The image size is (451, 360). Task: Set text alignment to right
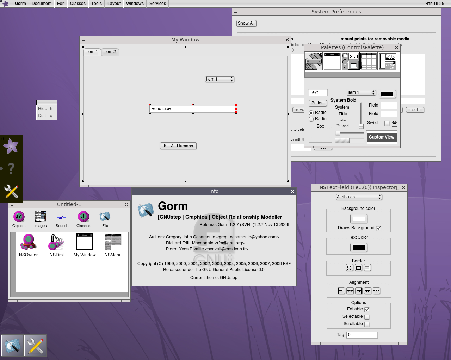(x=359, y=291)
